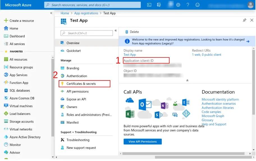Send feedback via the smiley icon
The height and width of the screenshot is (161, 256).
[197, 5]
